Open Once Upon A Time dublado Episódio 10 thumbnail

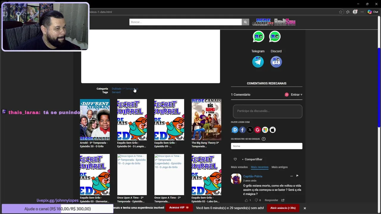point(132,174)
